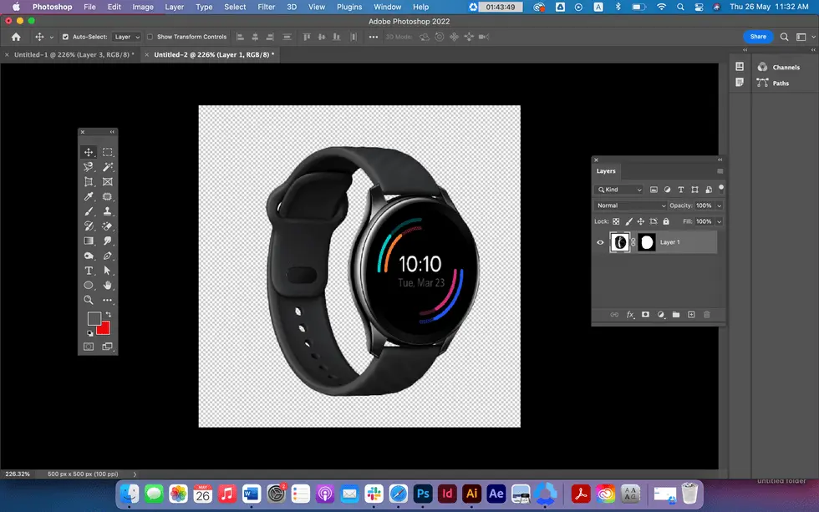
Task: Open the Kind filter dropdown
Action: pos(618,190)
